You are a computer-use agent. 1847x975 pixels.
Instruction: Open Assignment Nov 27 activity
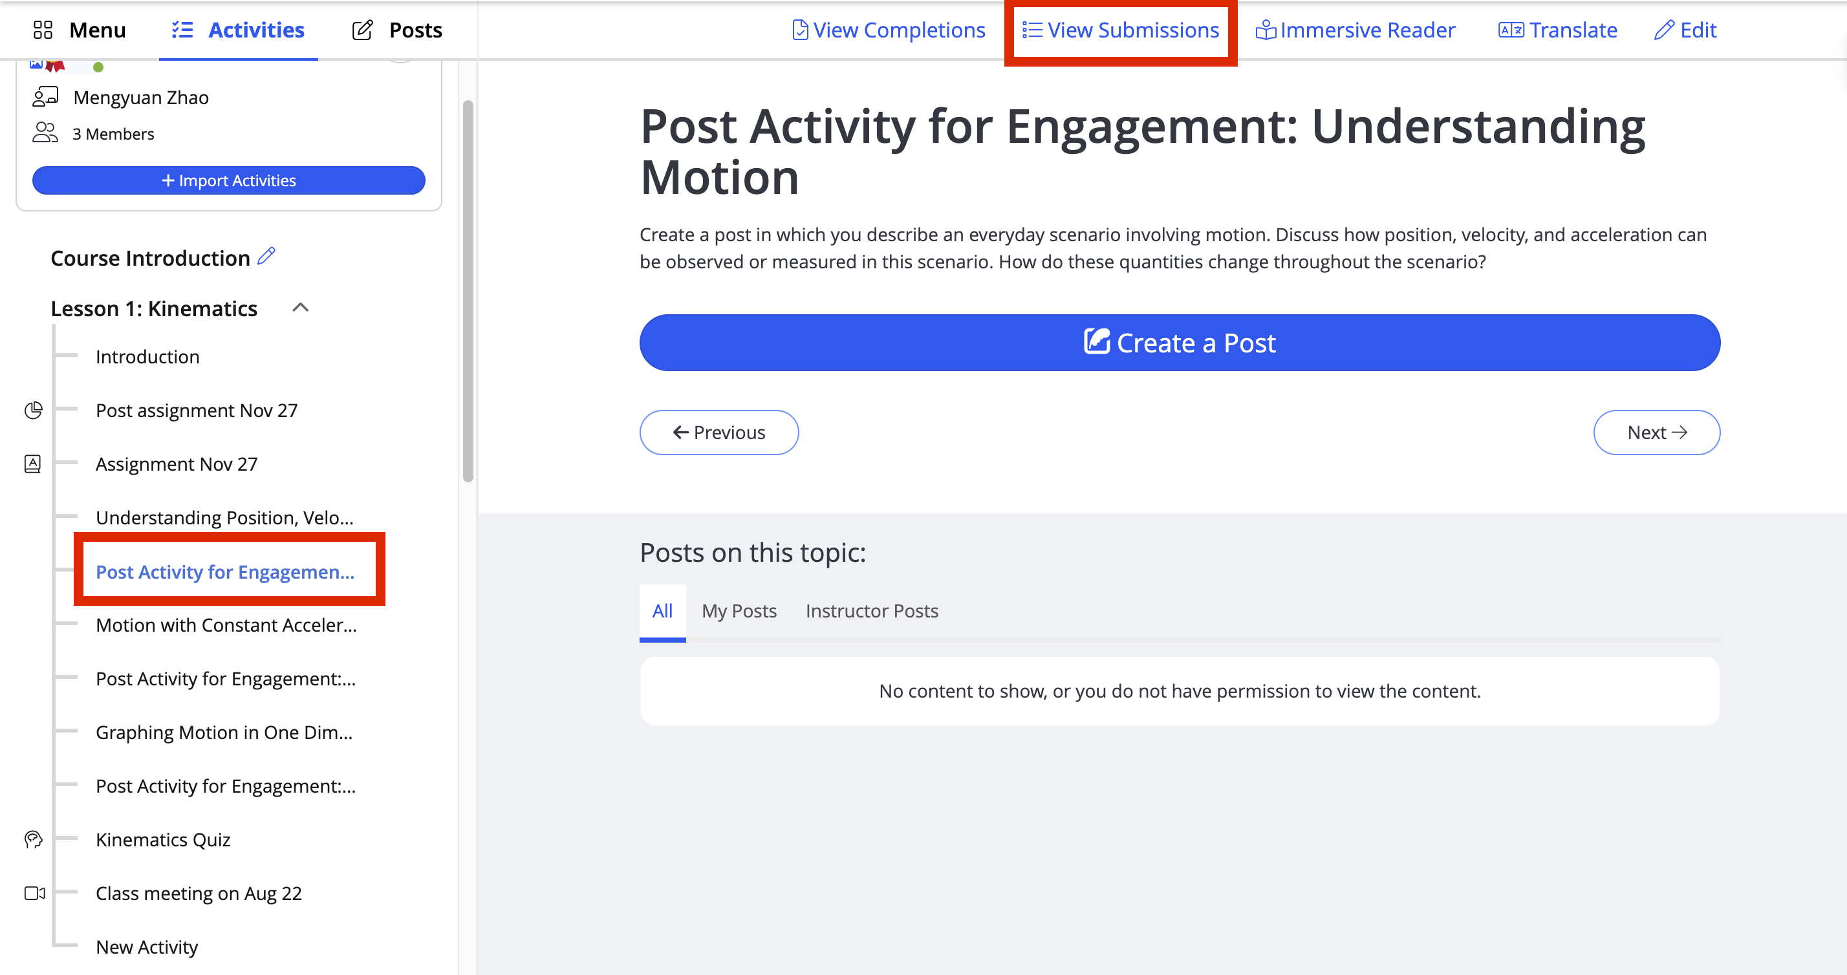(x=177, y=464)
